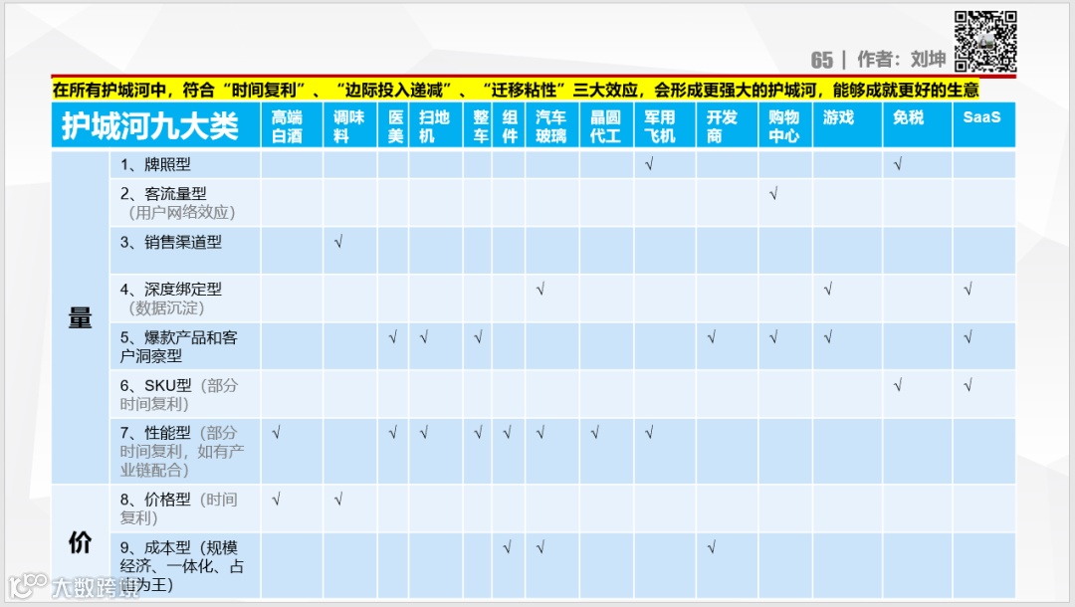Click the checkmark for 爆款产品 row under 开发商
This screenshot has width=1075, height=607.
point(712,337)
